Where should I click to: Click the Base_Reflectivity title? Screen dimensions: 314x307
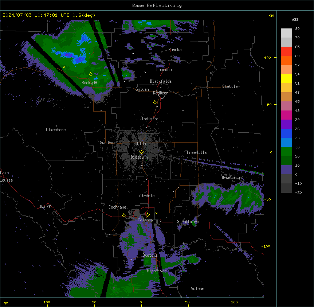pyautogui.click(x=157, y=5)
